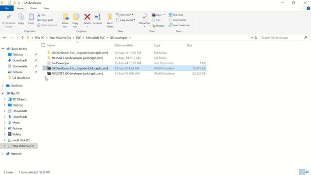Click the search magnifier icon
This screenshot has width=311, height=175.
click(306, 38)
